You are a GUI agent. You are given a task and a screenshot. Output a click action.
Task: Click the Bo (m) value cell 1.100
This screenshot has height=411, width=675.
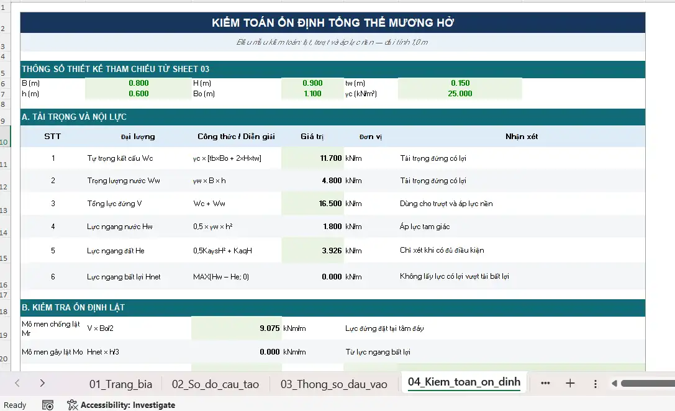click(x=312, y=93)
